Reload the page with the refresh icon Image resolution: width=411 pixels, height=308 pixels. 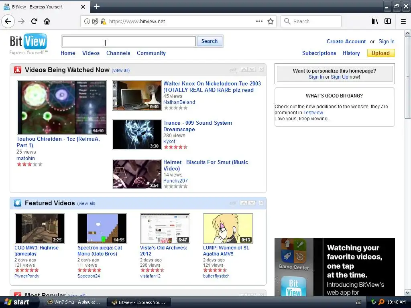tap(34, 21)
